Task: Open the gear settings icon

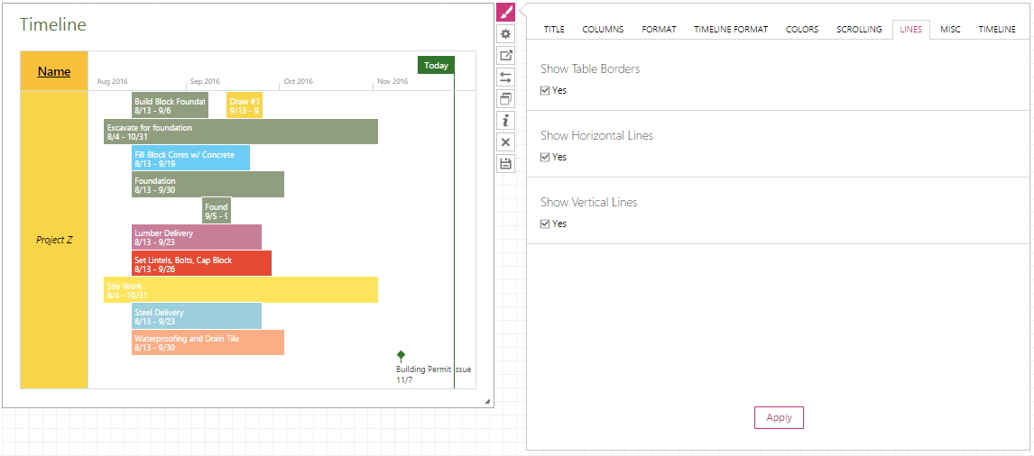Action: coord(506,34)
